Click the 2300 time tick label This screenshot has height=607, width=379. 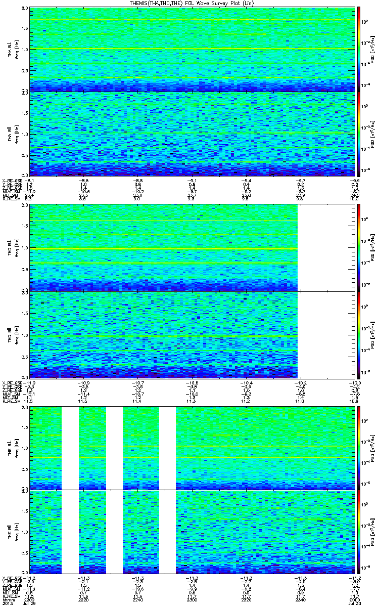coord(192,600)
